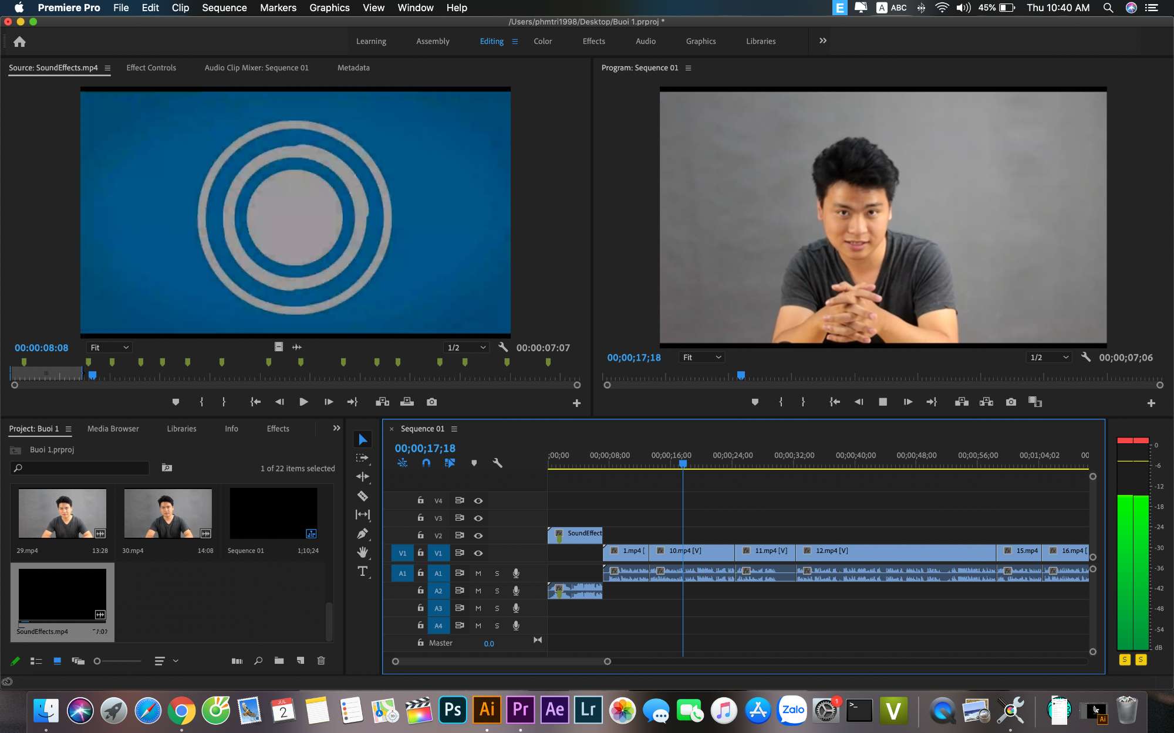Toggle V1 track output eye
The width and height of the screenshot is (1174, 733).
pos(478,554)
